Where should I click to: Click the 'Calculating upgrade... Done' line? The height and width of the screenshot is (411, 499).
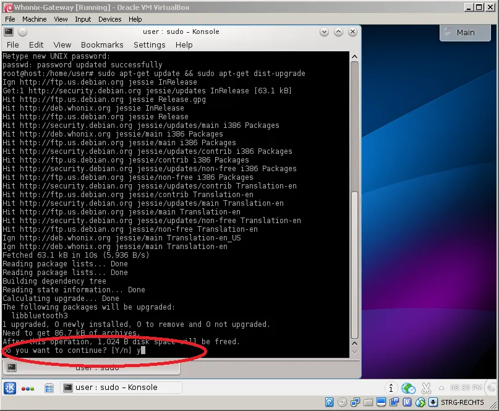coord(61,299)
